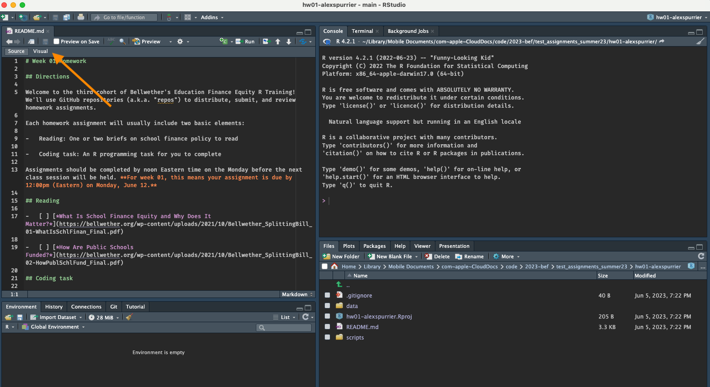Clear console using the broom icon
This screenshot has width=710, height=387.
[x=700, y=42]
